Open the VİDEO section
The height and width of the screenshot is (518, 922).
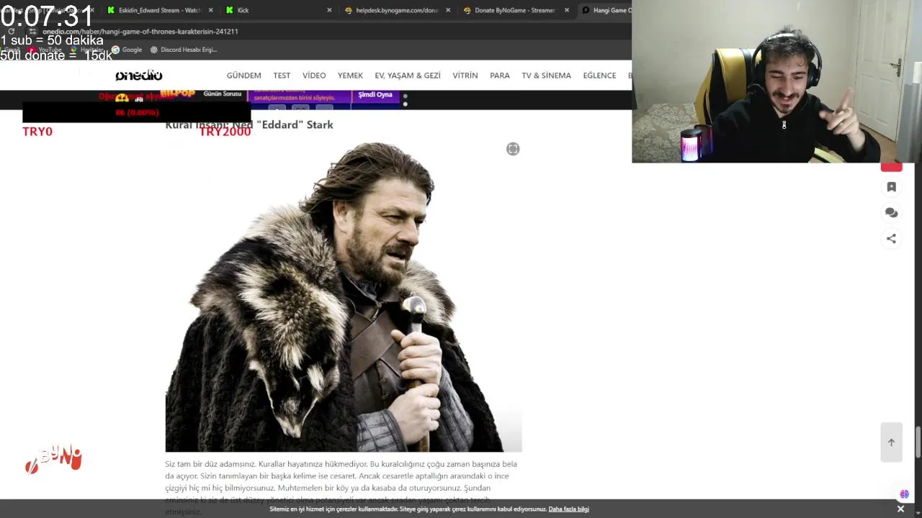coord(314,76)
